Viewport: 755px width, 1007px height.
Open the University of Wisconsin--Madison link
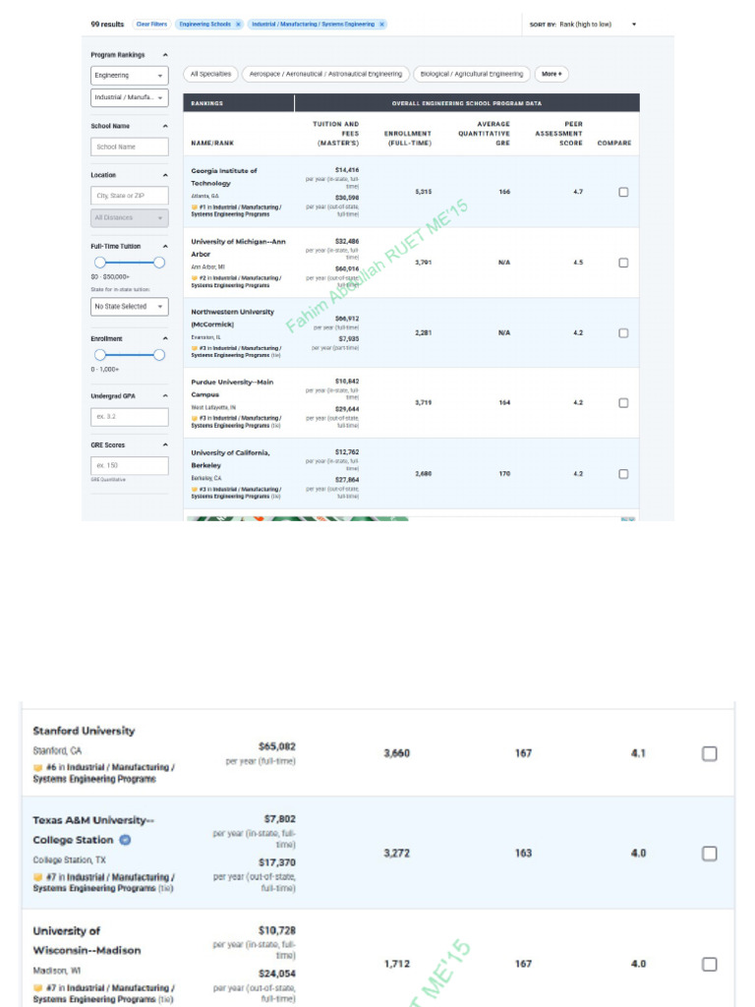(x=87, y=941)
